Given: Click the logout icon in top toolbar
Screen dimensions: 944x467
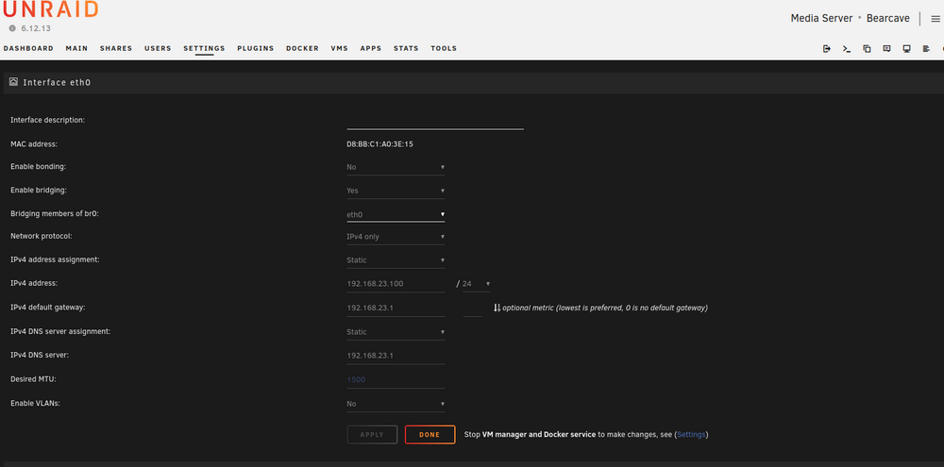Looking at the screenshot, I should (x=827, y=49).
